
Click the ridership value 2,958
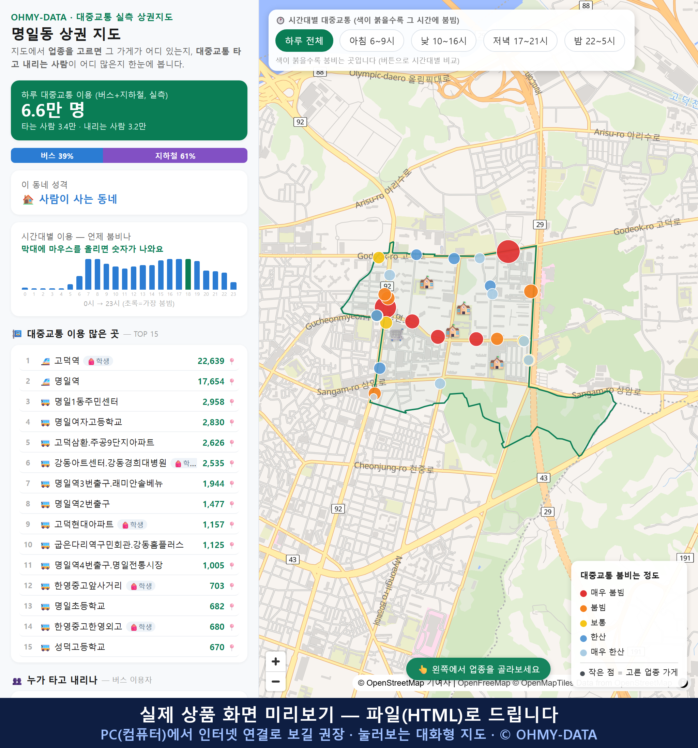[x=213, y=402]
